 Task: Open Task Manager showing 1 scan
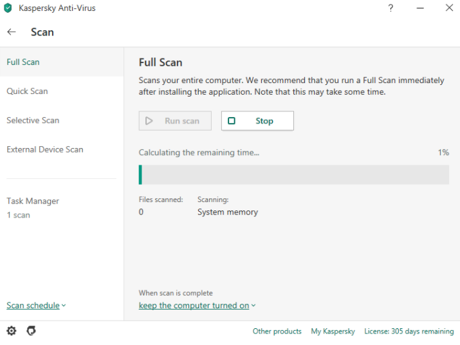click(33, 207)
